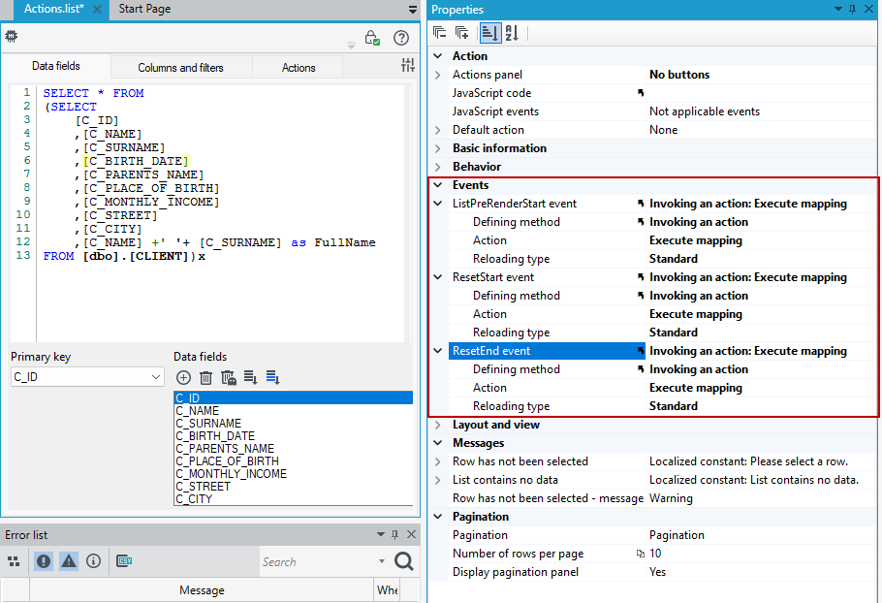Open the Error list search options dropdown arrow

[382, 561]
